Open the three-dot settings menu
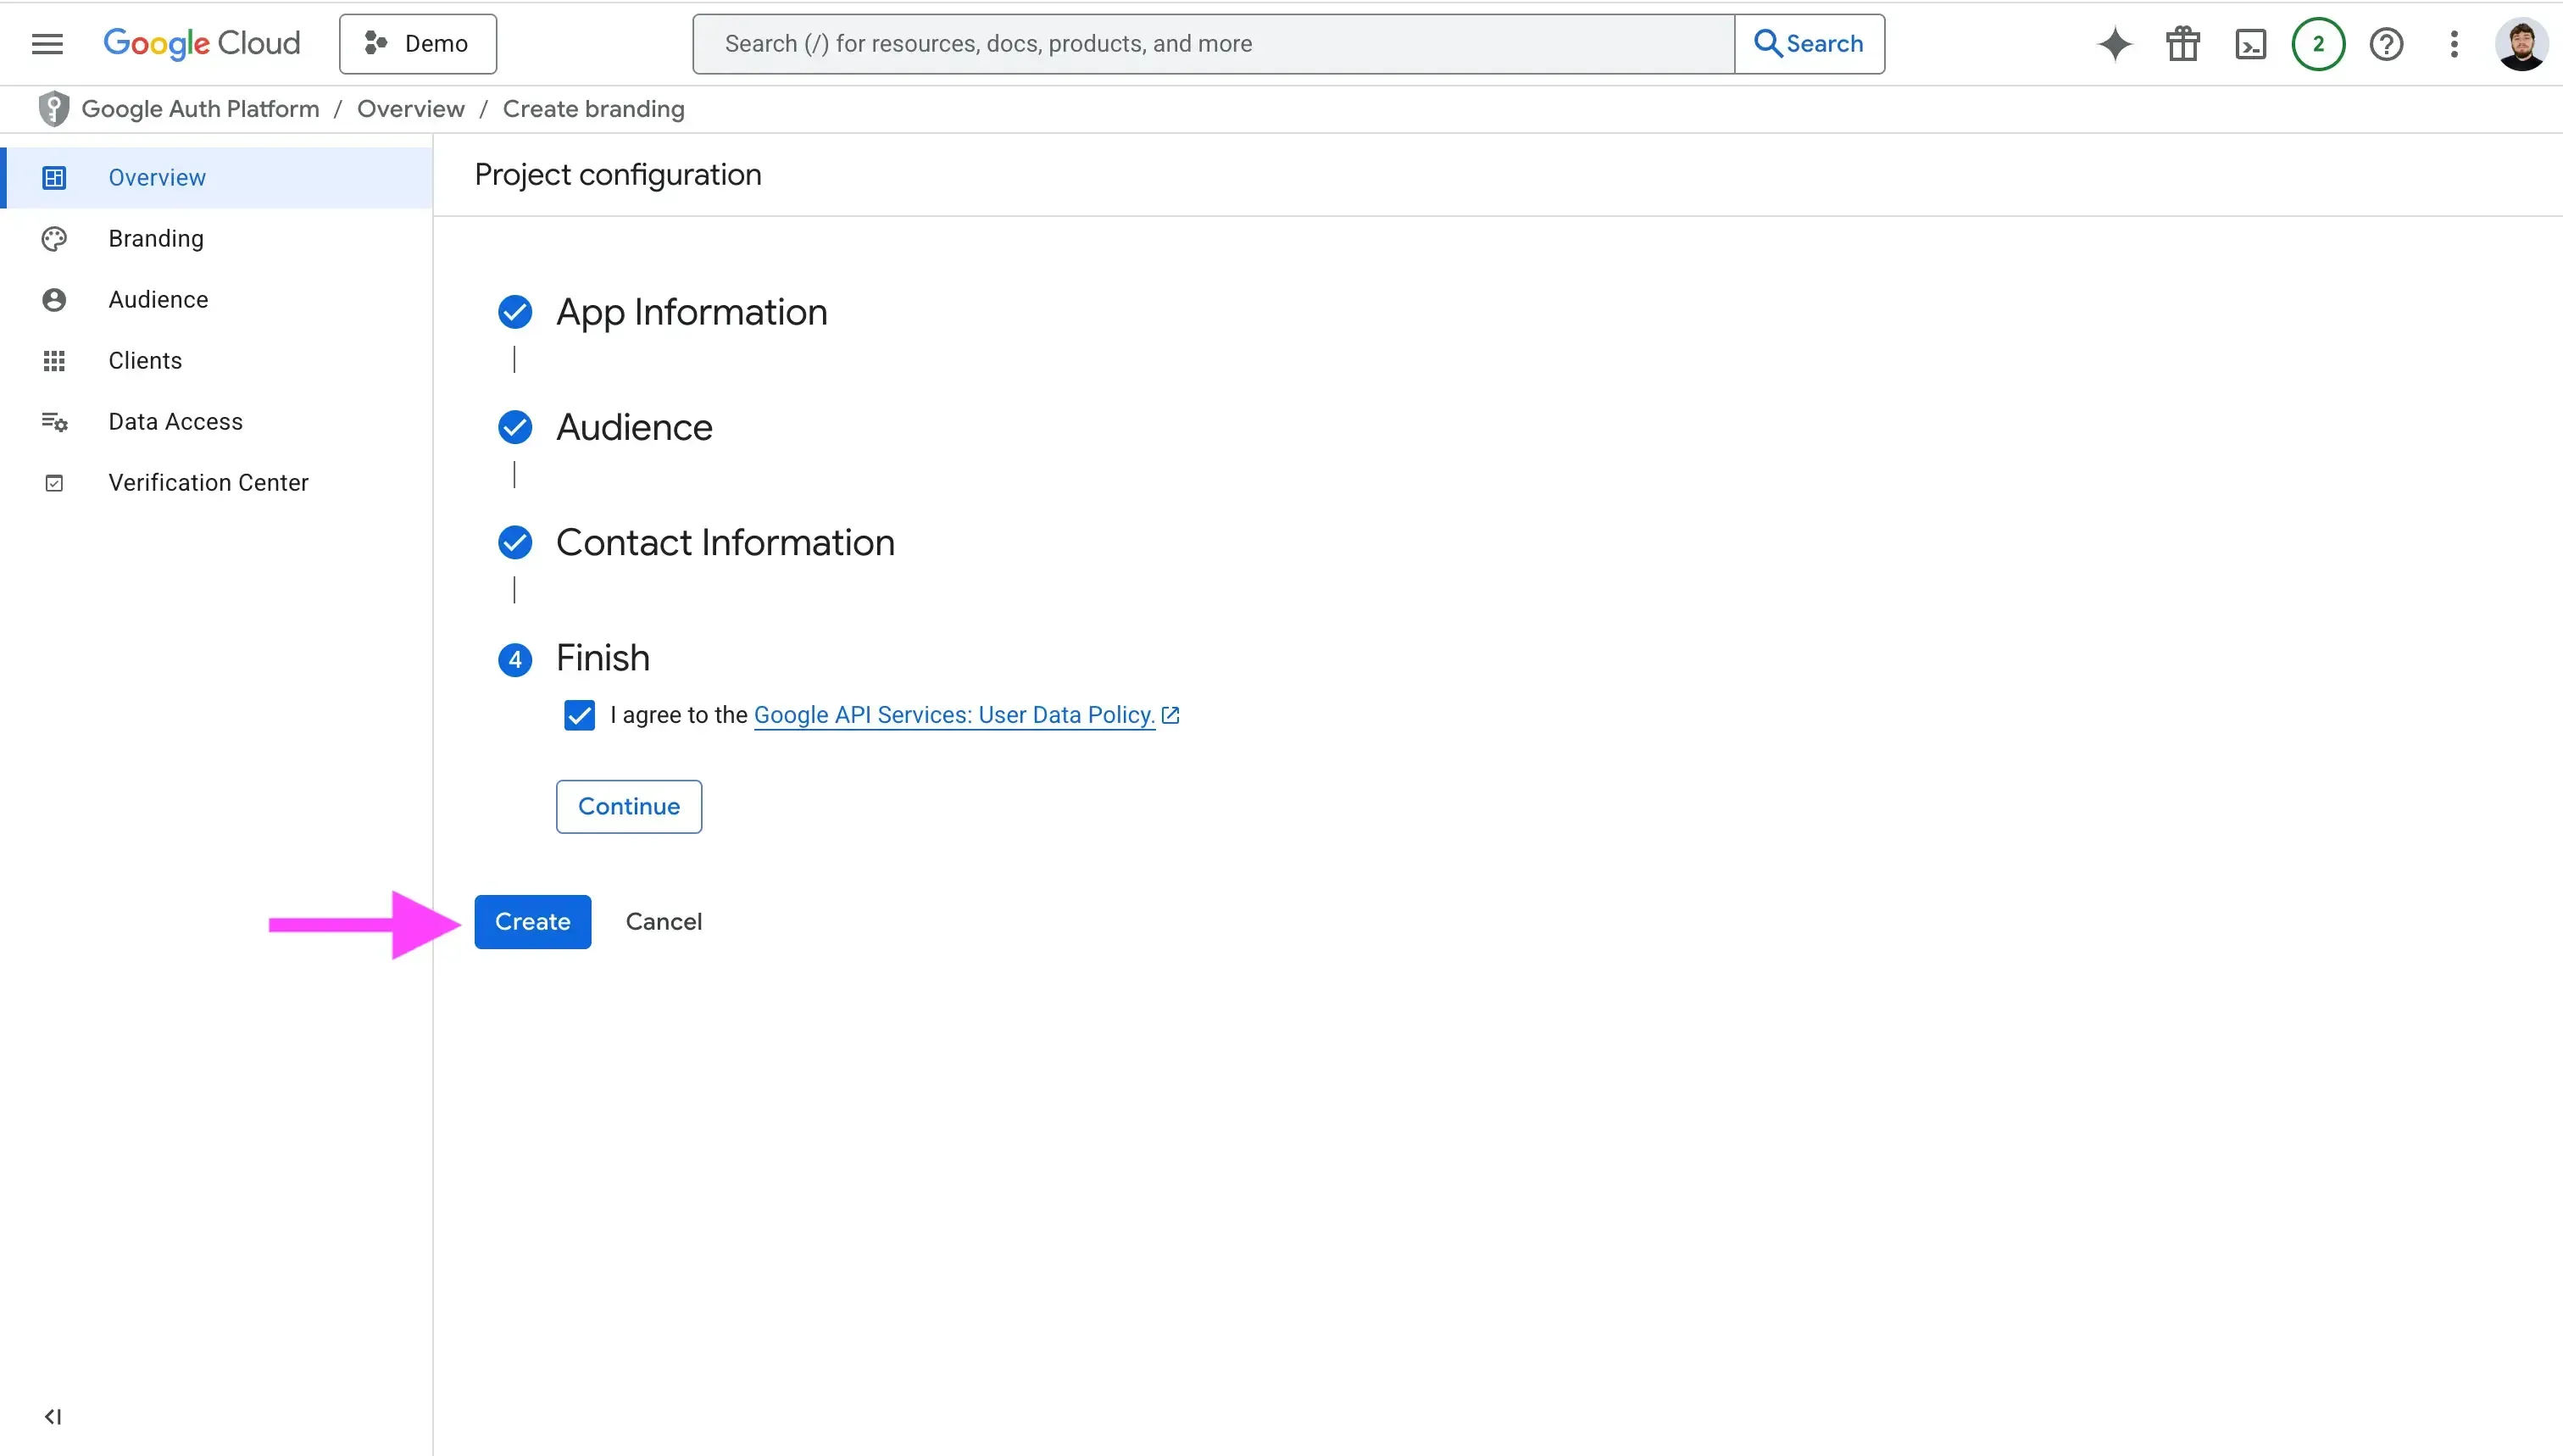The image size is (2563, 1456). tap(2453, 44)
